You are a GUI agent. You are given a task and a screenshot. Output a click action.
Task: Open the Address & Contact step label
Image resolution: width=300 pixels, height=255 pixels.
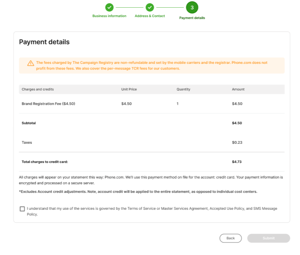[x=150, y=16]
